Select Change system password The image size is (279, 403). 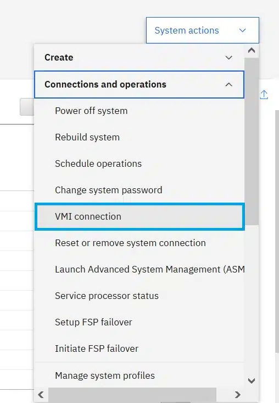pyautogui.click(x=139, y=190)
